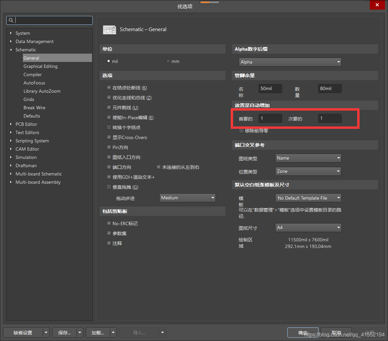The image size is (388, 341).
Task: Open 缺省设置 button dropdown arrow
Action: pos(46,333)
